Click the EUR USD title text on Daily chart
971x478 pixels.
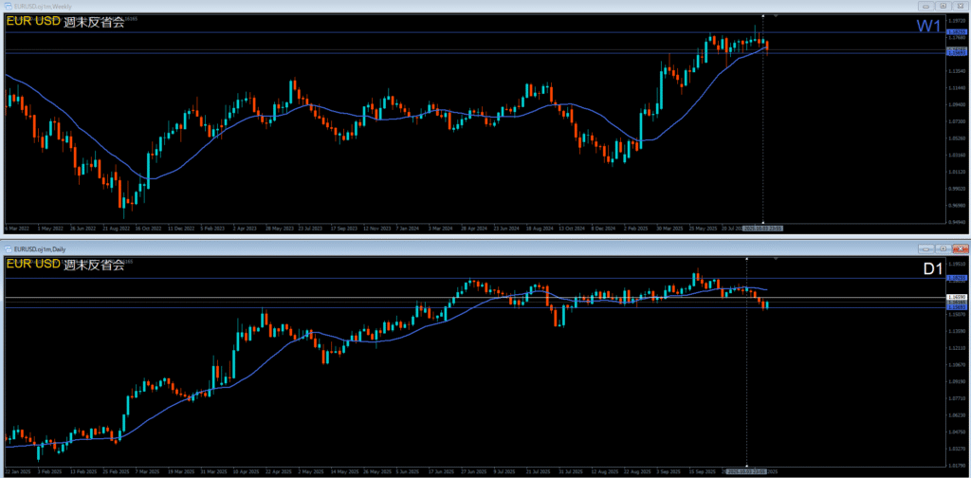click(31, 264)
